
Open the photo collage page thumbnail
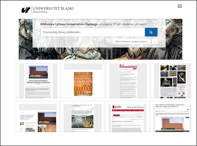[x=172, y=81]
